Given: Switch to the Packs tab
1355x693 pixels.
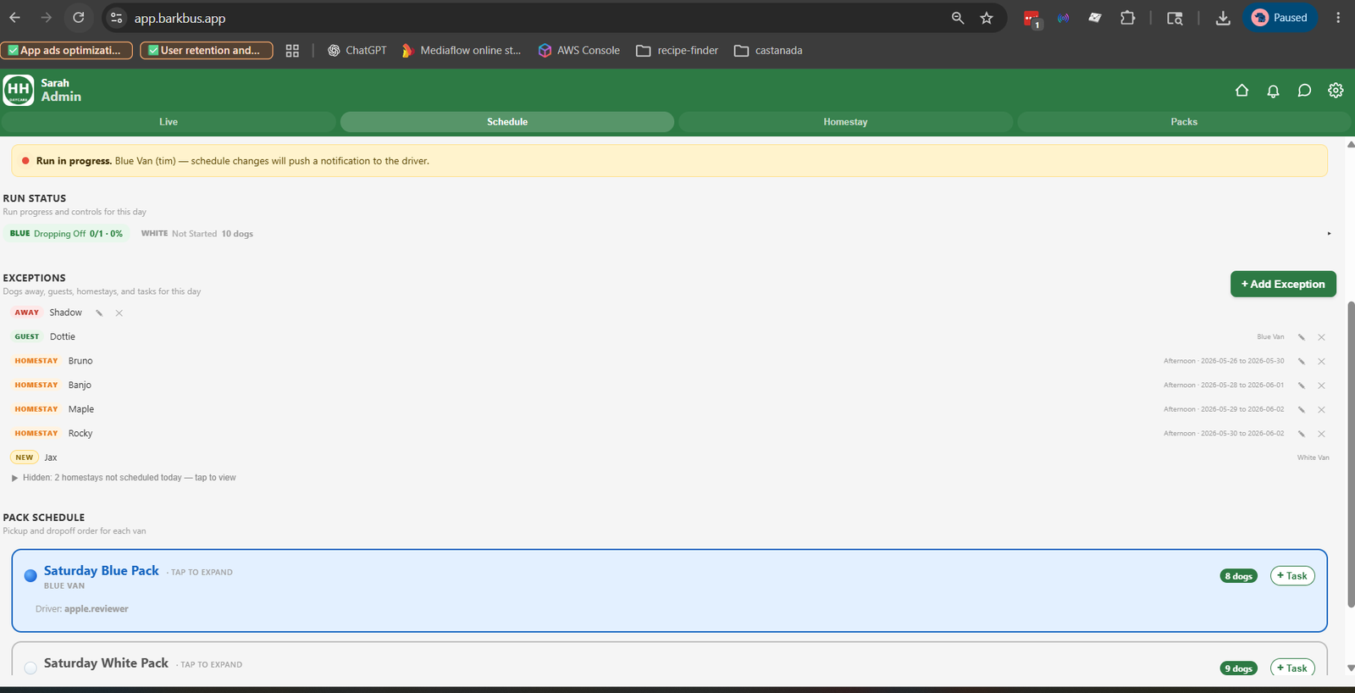Looking at the screenshot, I should pos(1184,122).
